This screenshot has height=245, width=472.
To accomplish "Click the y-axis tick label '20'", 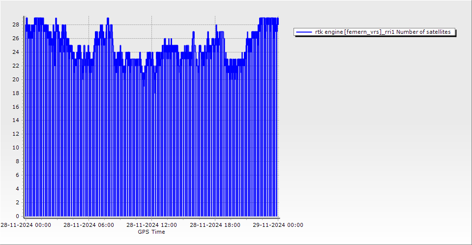I will [16, 79].
